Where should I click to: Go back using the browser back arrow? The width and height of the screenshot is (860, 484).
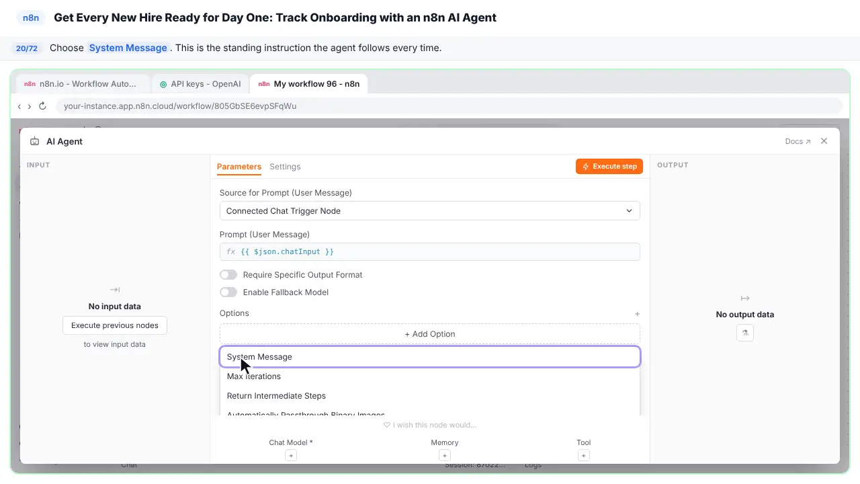click(19, 106)
